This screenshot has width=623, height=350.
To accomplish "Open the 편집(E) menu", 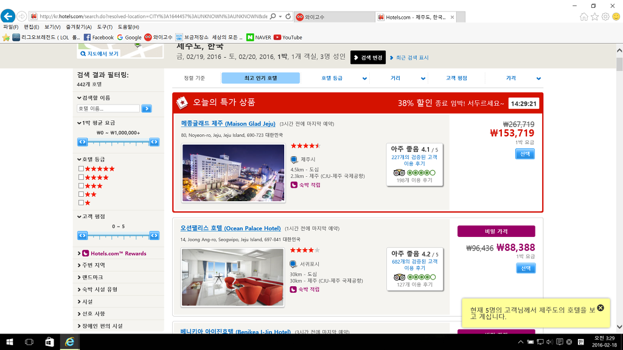I will click(x=32, y=27).
